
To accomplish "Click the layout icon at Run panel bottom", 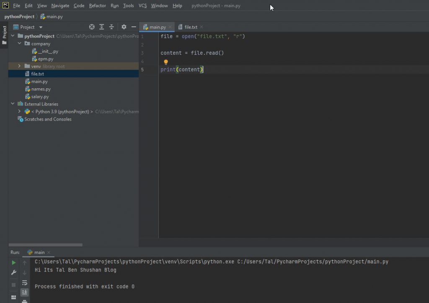I will click(x=13, y=297).
